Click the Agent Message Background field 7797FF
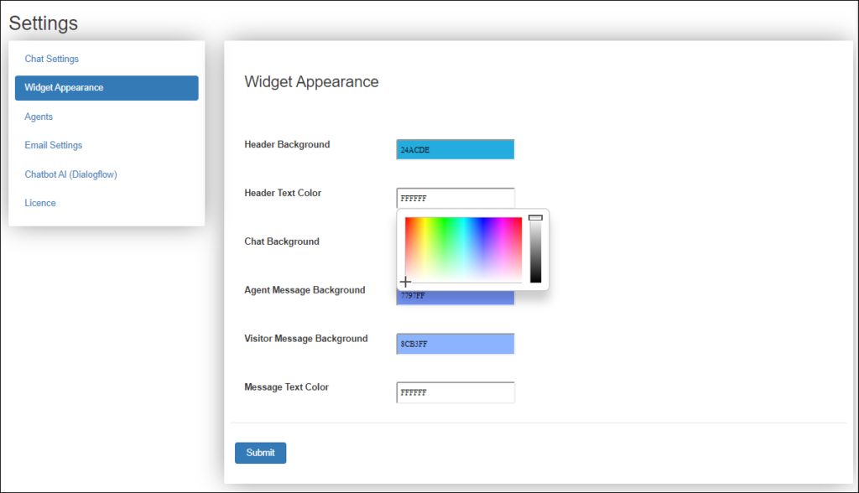 (x=456, y=298)
